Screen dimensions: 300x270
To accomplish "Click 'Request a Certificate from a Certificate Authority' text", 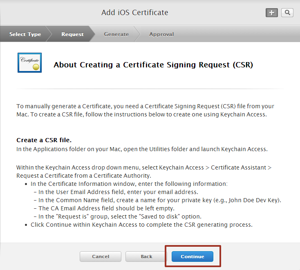I will [84, 176].
